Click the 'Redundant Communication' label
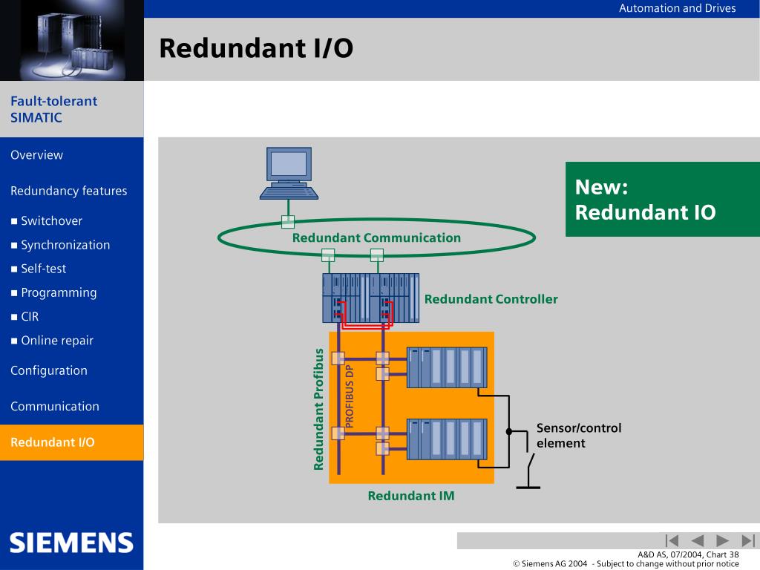 376,238
